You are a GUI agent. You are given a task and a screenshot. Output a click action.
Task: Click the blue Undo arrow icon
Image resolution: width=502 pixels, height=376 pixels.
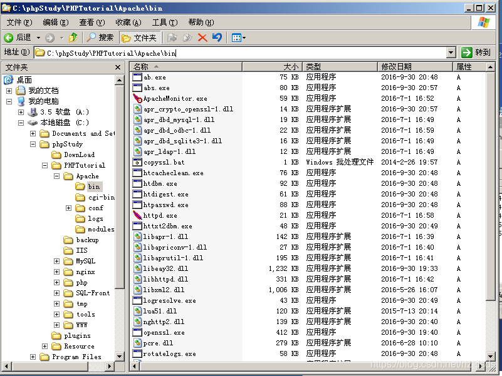click(217, 38)
